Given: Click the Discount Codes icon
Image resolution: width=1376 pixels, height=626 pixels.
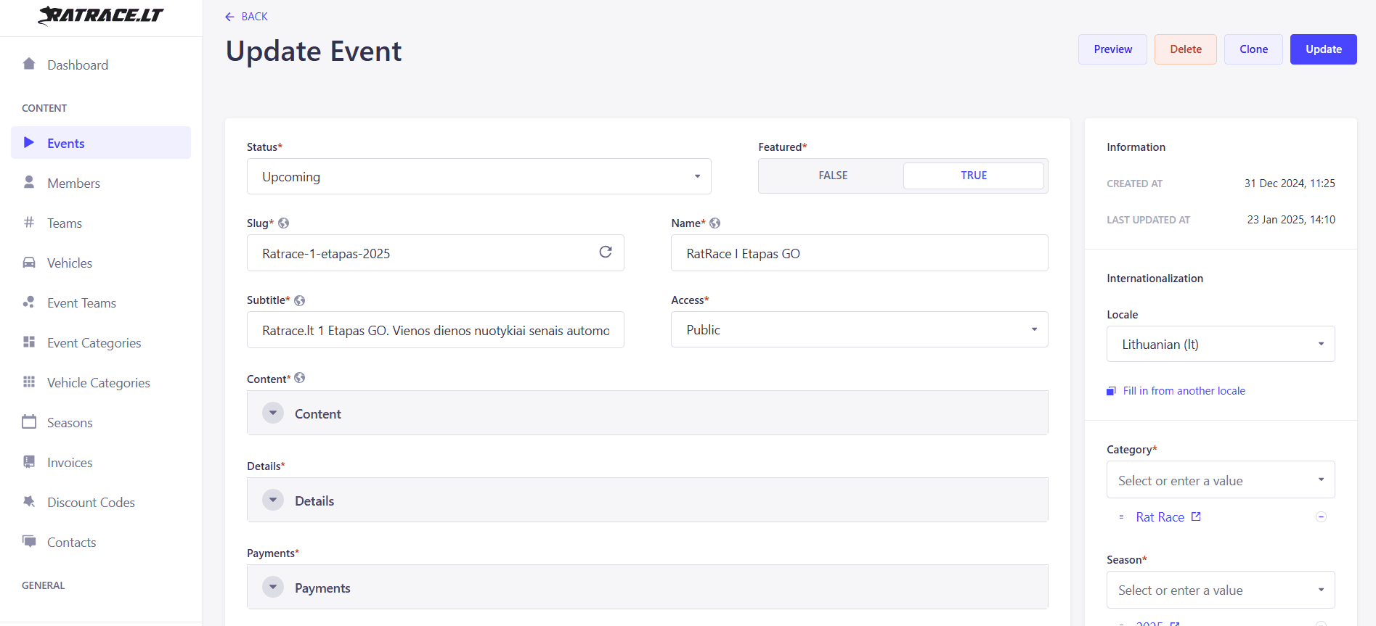Looking at the screenshot, I should click(x=29, y=501).
